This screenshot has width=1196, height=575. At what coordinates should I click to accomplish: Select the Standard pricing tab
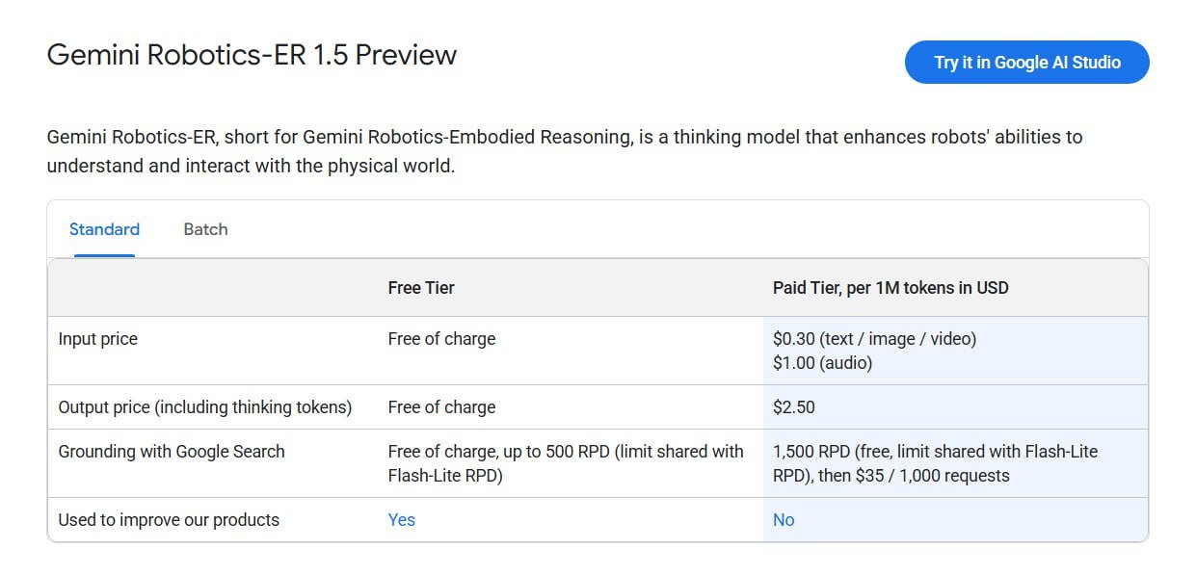[x=104, y=229]
